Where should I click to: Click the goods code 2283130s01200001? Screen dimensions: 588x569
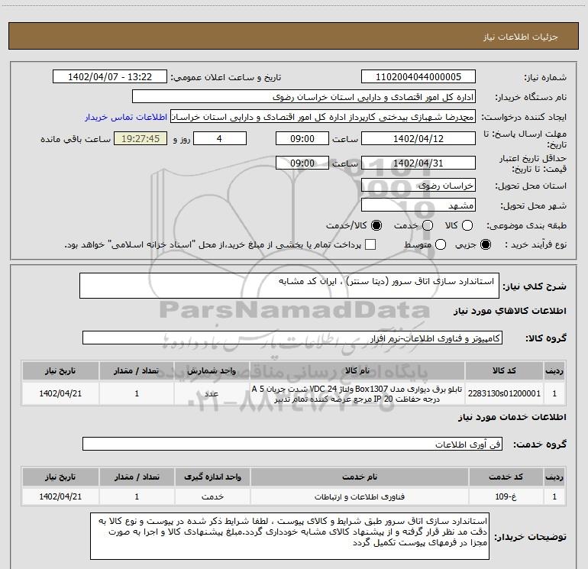(504, 393)
